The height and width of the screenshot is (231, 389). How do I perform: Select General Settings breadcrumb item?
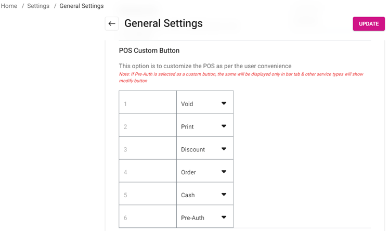(x=82, y=6)
